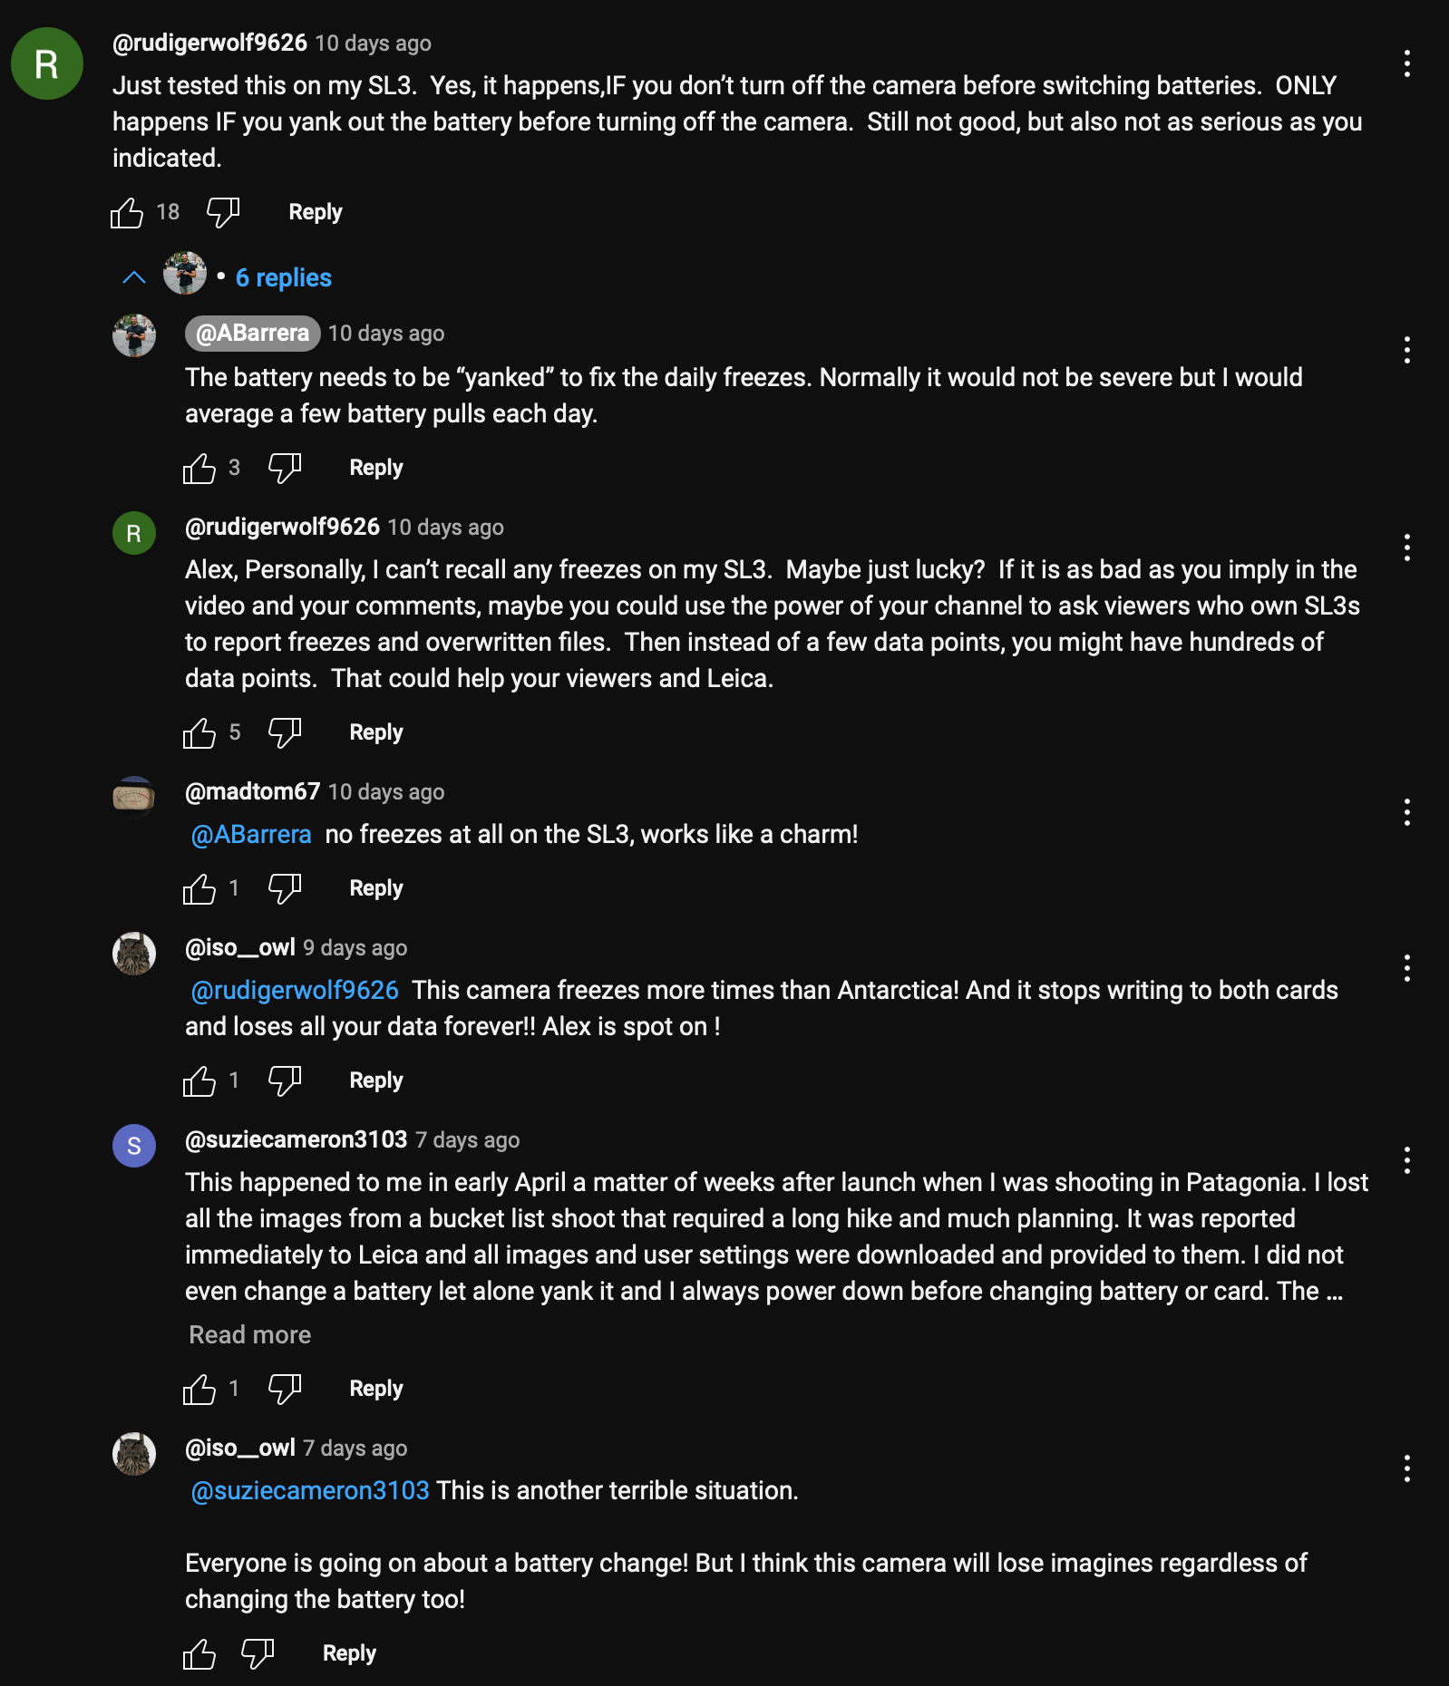This screenshot has width=1449, height=1686.
Task: Reply to ABarrera's battery comment
Action: [375, 469]
